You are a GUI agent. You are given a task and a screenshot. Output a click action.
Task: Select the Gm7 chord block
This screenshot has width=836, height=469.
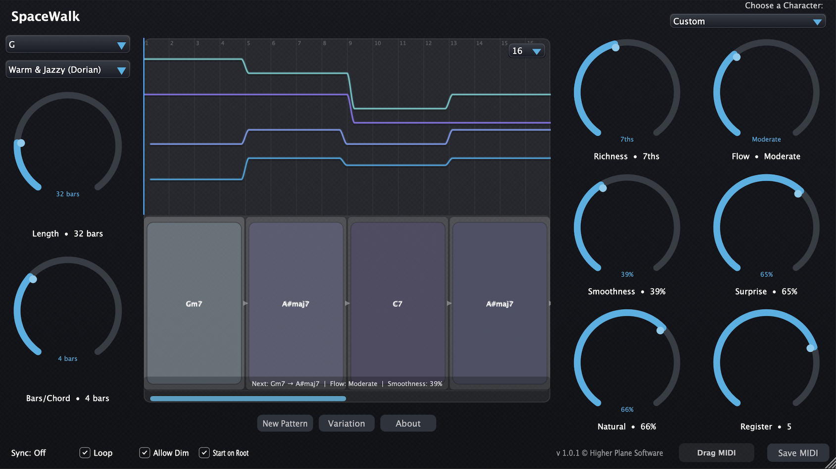pyautogui.click(x=194, y=303)
